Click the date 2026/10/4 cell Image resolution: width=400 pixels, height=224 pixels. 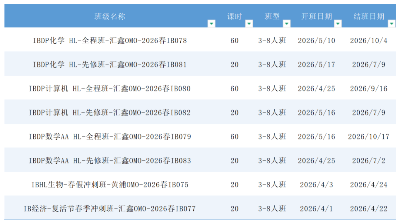(x=369, y=40)
